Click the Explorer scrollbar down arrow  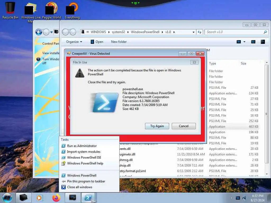(267, 174)
